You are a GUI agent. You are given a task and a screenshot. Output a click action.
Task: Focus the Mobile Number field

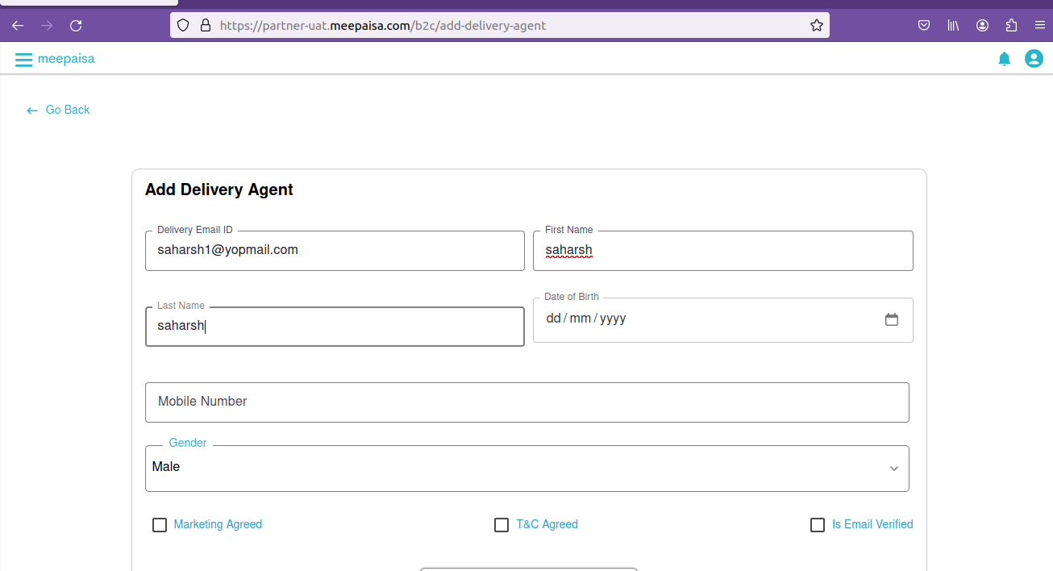[x=527, y=402]
